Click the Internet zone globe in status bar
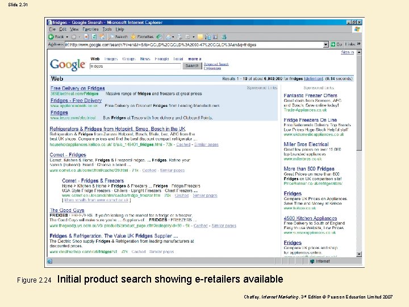 coord(312,261)
